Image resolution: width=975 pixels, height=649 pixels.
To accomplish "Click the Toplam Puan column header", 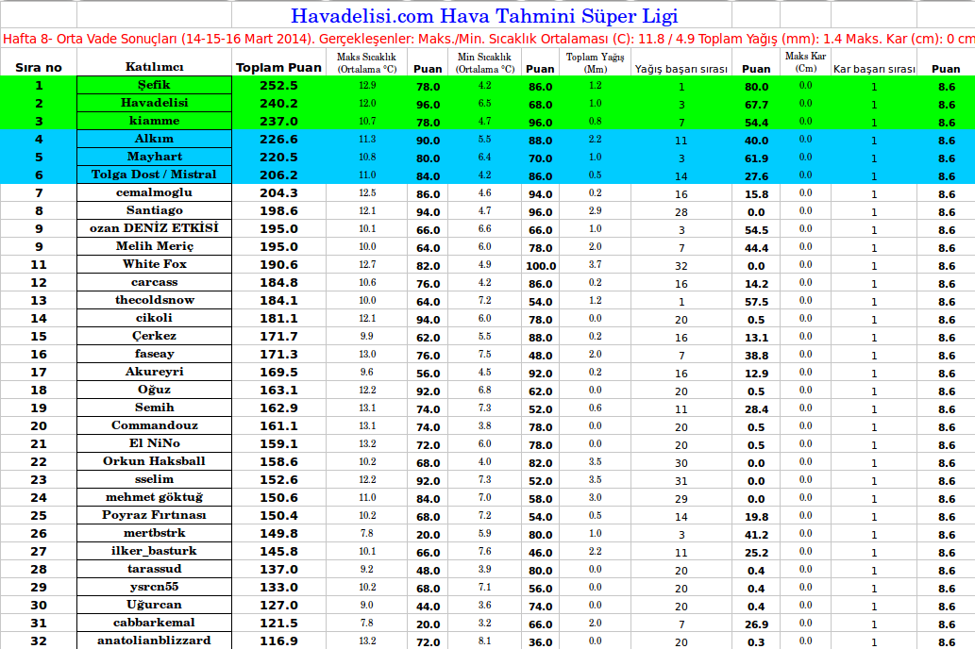I will [x=278, y=68].
